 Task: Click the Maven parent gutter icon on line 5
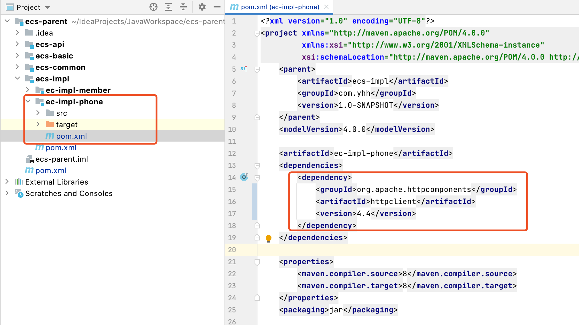pyautogui.click(x=244, y=69)
